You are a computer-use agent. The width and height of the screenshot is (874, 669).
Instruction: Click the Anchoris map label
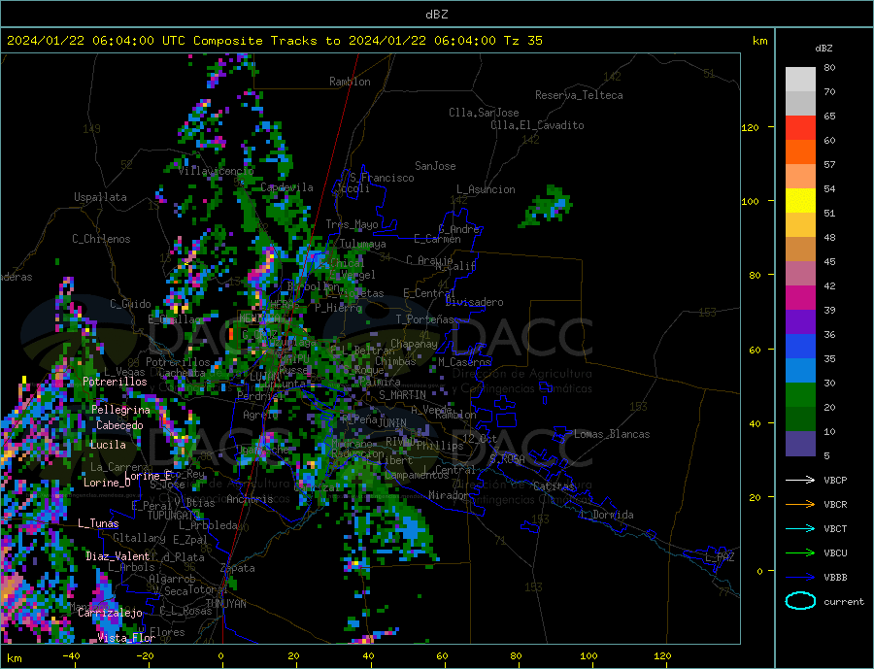250,499
